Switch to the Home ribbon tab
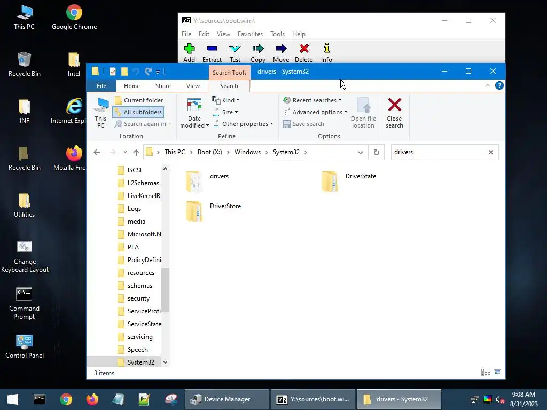 (132, 86)
